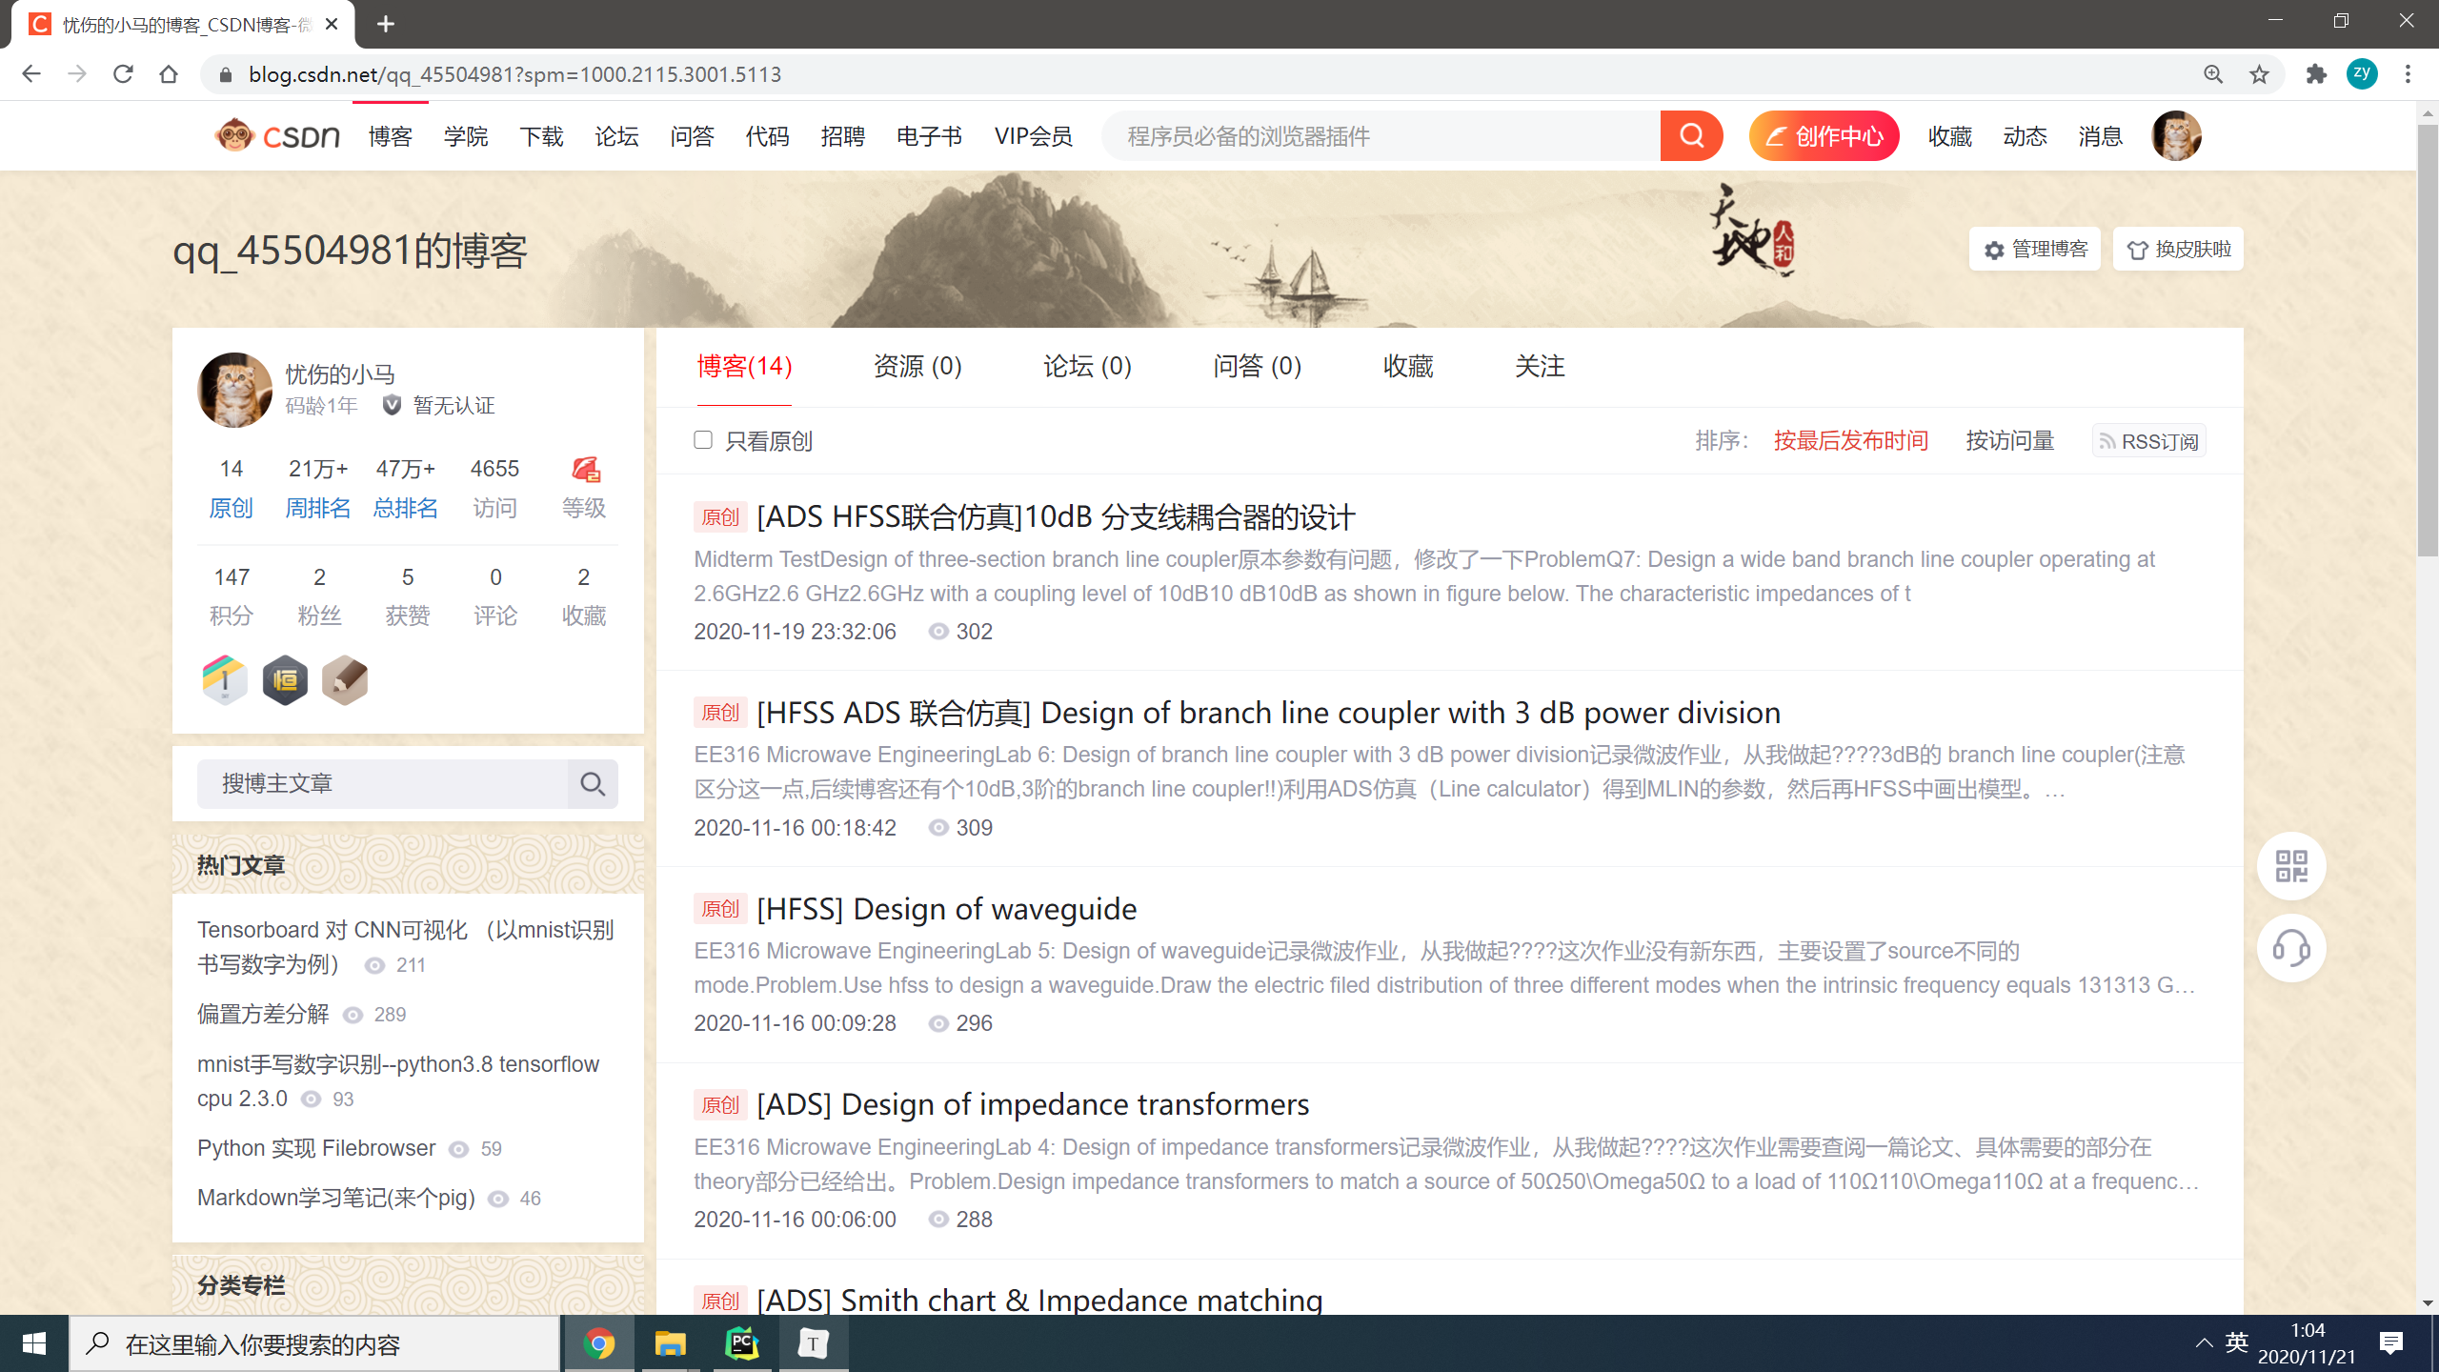Click the CSDN header search input
Viewport: 2439px width, 1372px height.
tap(1381, 136)
